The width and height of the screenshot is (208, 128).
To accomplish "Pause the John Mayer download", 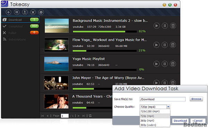I will pos(165,83).
